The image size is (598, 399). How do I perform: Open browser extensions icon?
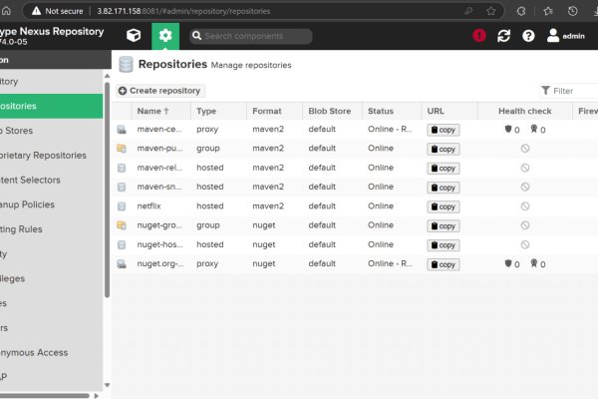[521, 11]
